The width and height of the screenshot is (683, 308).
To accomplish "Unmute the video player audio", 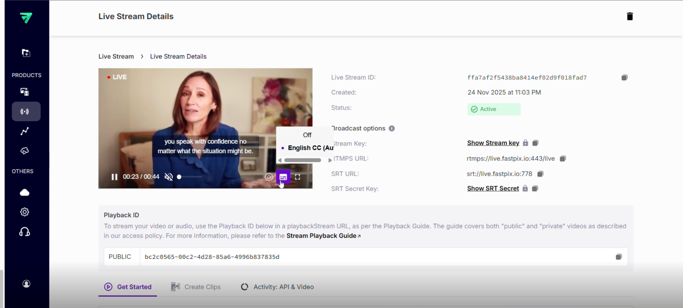I will pos(169,177).
